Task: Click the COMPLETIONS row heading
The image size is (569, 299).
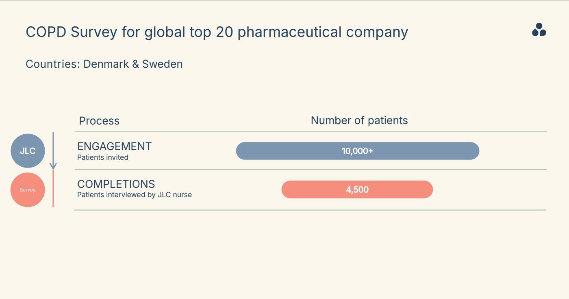Action: click(x=116, y=184)
